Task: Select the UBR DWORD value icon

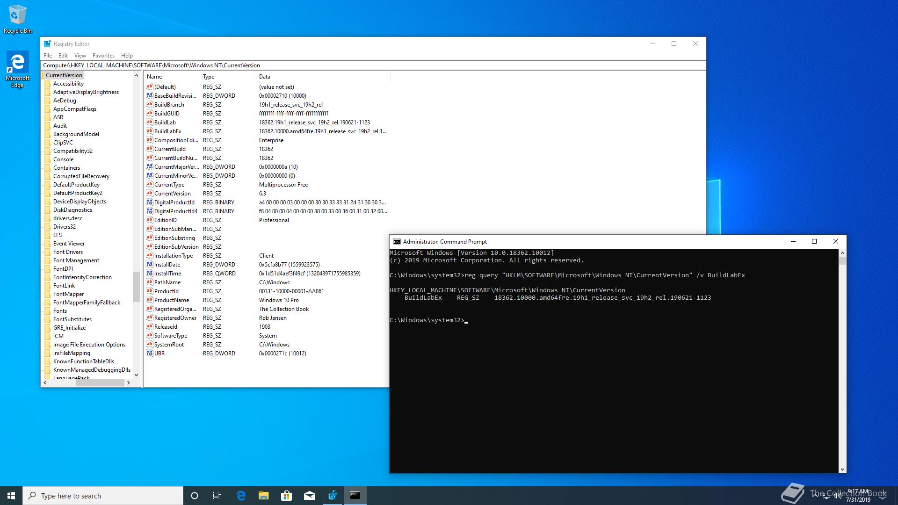Action: [x=150, y=353]
